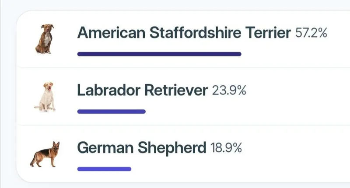This screenshot has height=188, width=350.
Task: Click the American Staffordshire Terrier progress bar
Action: click(x=159, y=54)
